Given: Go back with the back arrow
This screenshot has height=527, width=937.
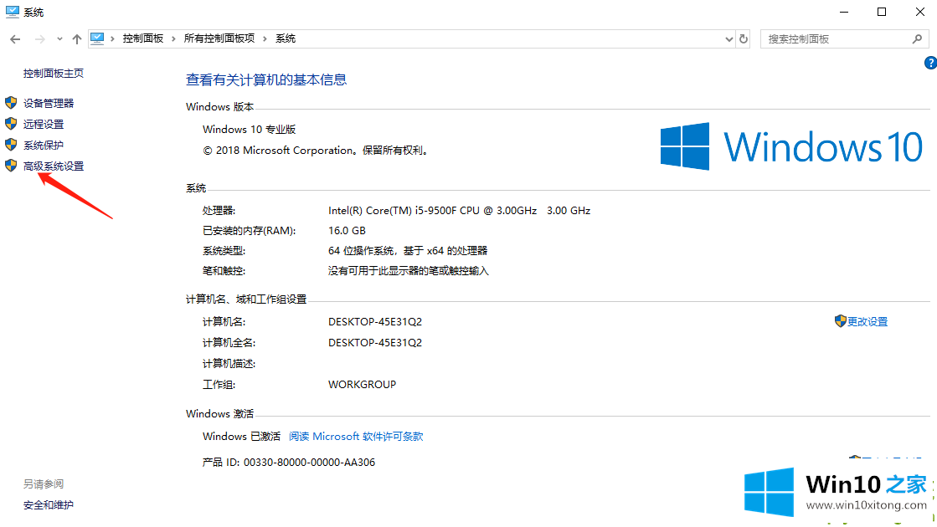Looking at the screenshot, I should click(16, 38).
